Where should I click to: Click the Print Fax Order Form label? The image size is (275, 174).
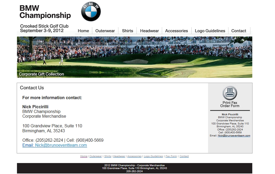(230, 104)
